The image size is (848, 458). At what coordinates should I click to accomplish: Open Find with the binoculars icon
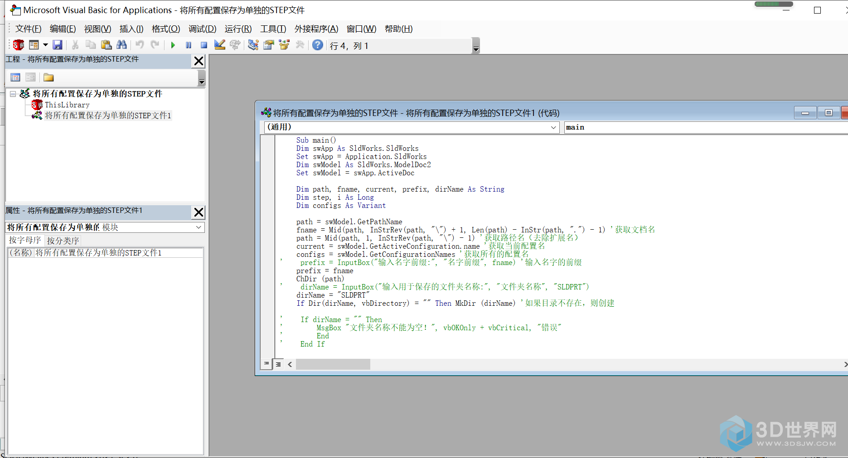(x=121, y=45)
